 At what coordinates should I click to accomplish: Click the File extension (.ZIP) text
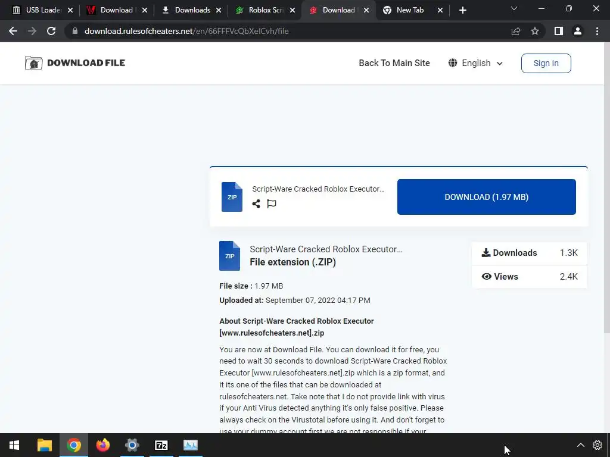click(292, 262)
